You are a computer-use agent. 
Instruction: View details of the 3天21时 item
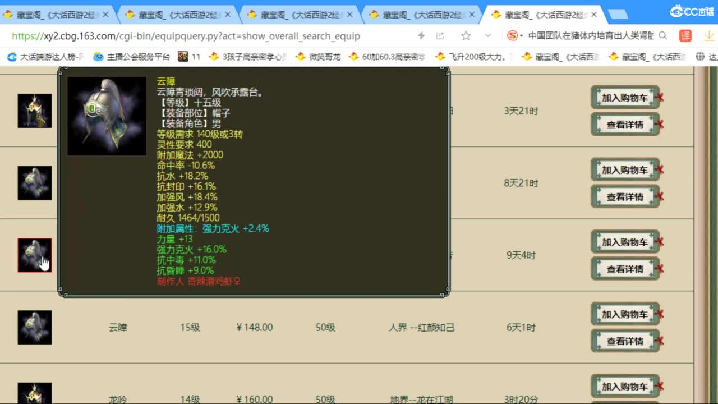(x=625, y=125)
